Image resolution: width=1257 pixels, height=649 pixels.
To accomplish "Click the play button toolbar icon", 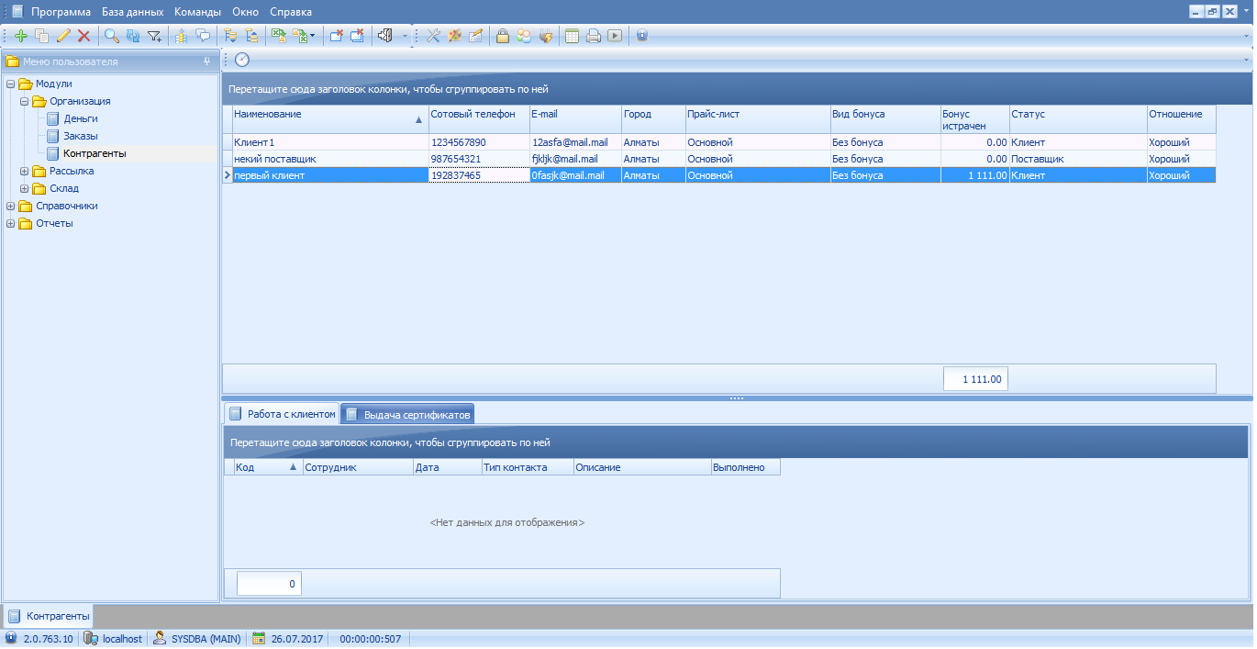I will pos(615,36).
